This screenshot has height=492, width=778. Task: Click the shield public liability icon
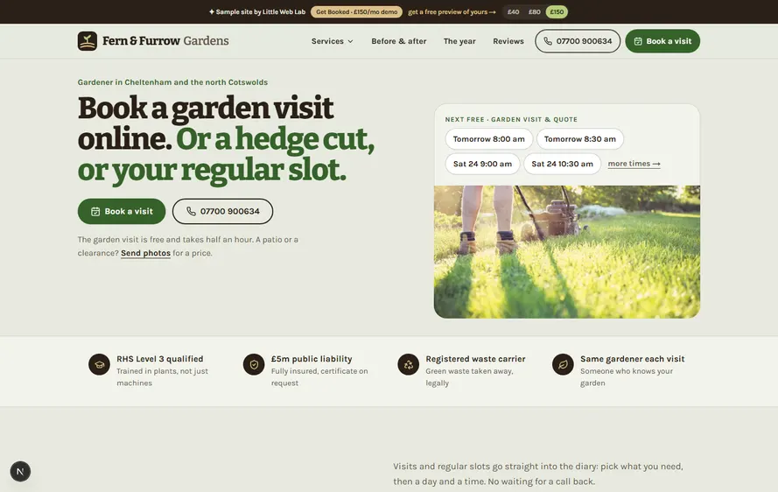(254, 364)
